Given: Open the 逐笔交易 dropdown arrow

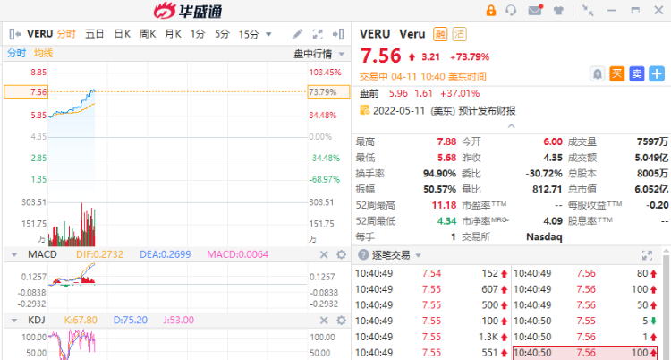Looking at the screenshot, I should (418, 256).
